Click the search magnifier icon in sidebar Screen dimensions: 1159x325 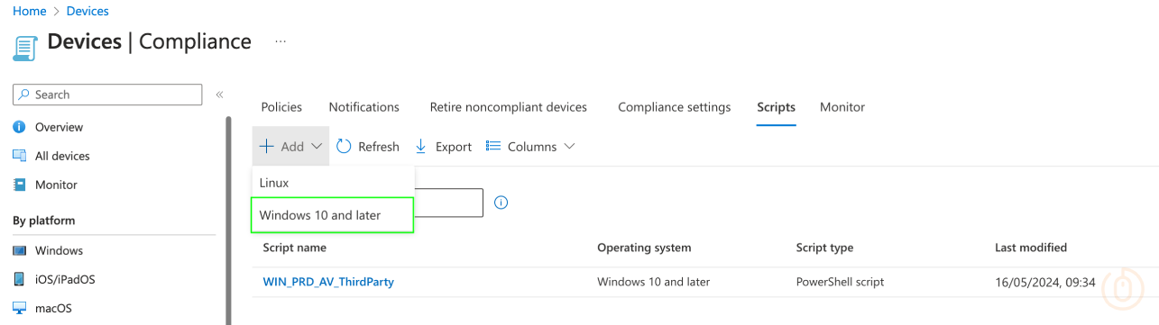(x=24, y=95)
